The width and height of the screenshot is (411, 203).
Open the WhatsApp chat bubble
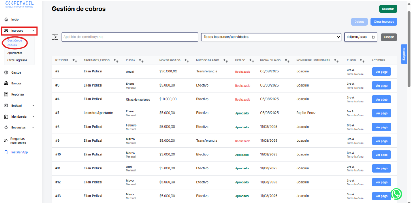coord(397,194)
